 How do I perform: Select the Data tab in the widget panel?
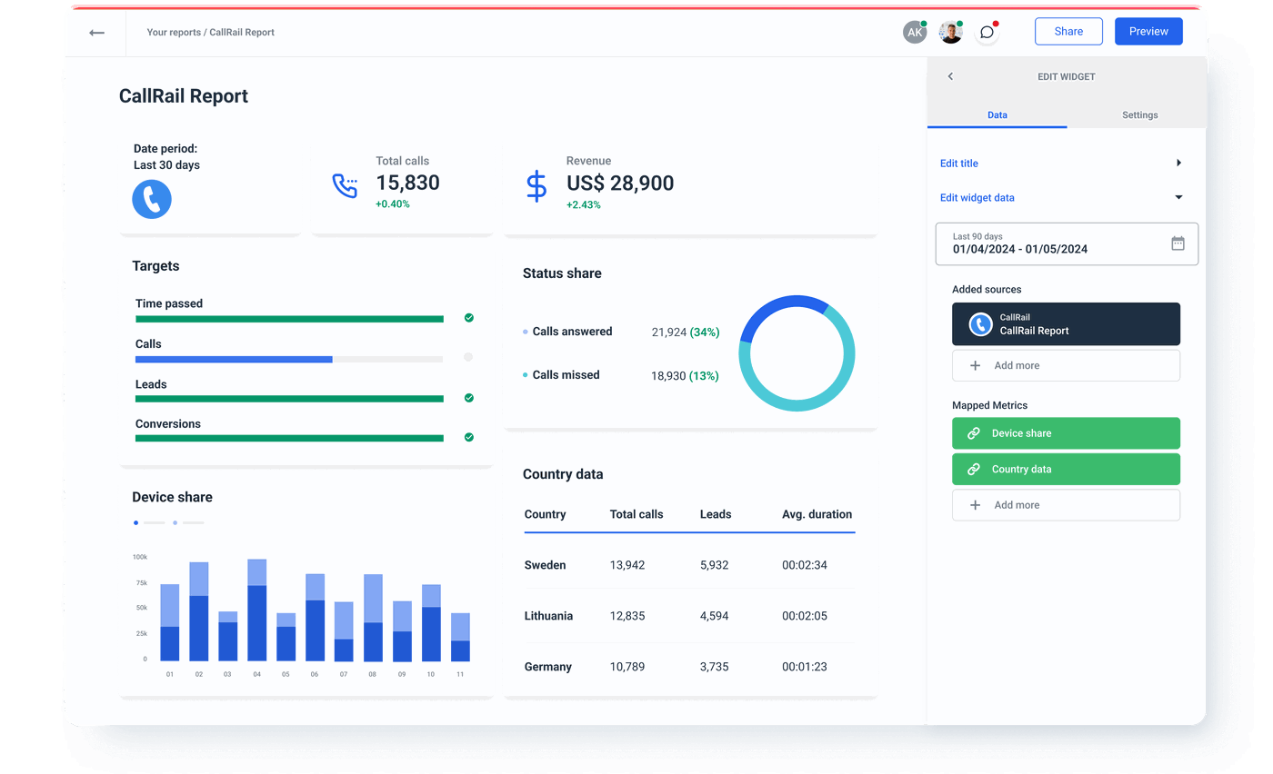[x=997, y=115]
